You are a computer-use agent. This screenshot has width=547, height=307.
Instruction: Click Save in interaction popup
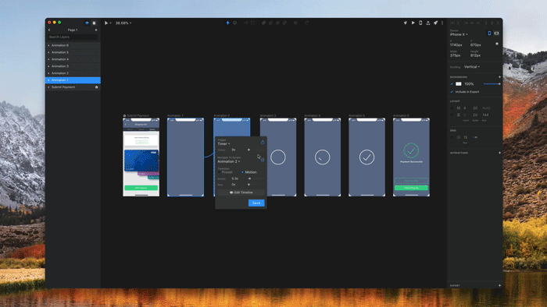click(x=256, y=203)
